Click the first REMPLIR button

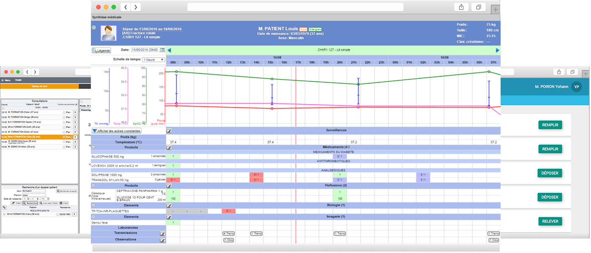[550, 125]
